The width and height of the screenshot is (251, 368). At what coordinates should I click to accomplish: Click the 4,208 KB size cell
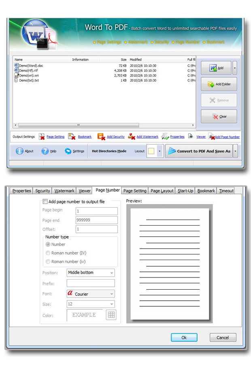pos(120,71)
